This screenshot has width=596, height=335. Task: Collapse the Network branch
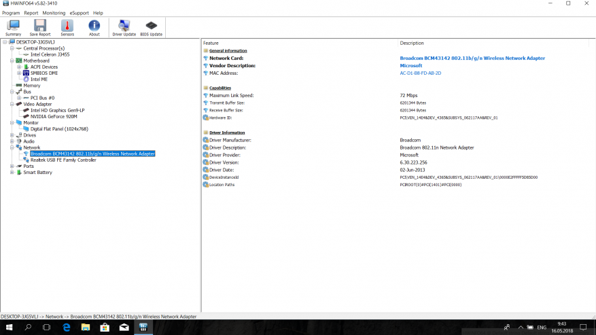tap(12, 147)
